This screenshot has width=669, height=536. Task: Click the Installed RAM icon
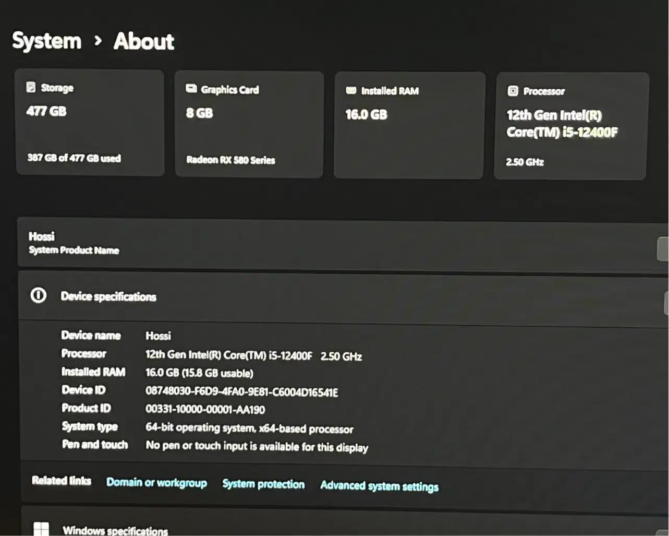click(x=351, y=90)
